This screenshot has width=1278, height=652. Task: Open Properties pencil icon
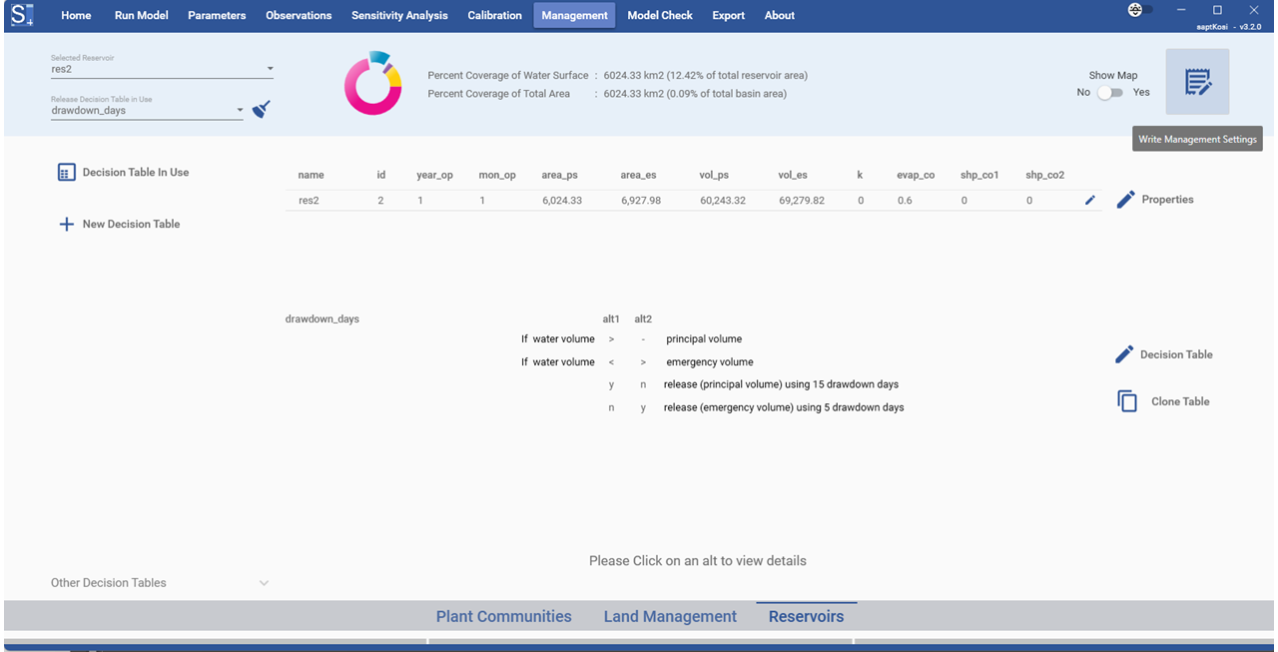pos(1125,200)
